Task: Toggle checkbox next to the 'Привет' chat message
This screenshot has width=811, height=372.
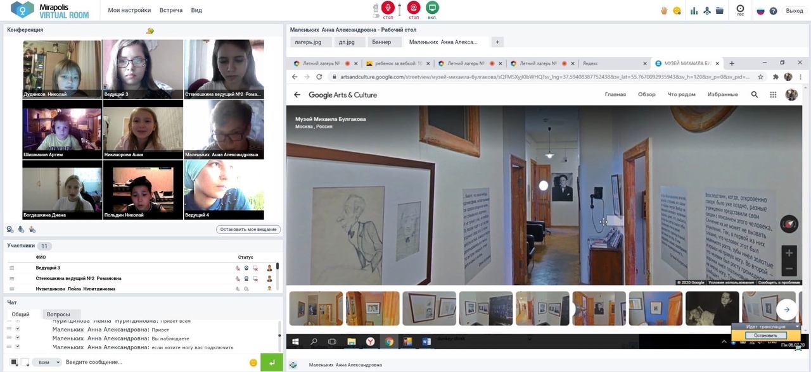Action: point(18,330)
